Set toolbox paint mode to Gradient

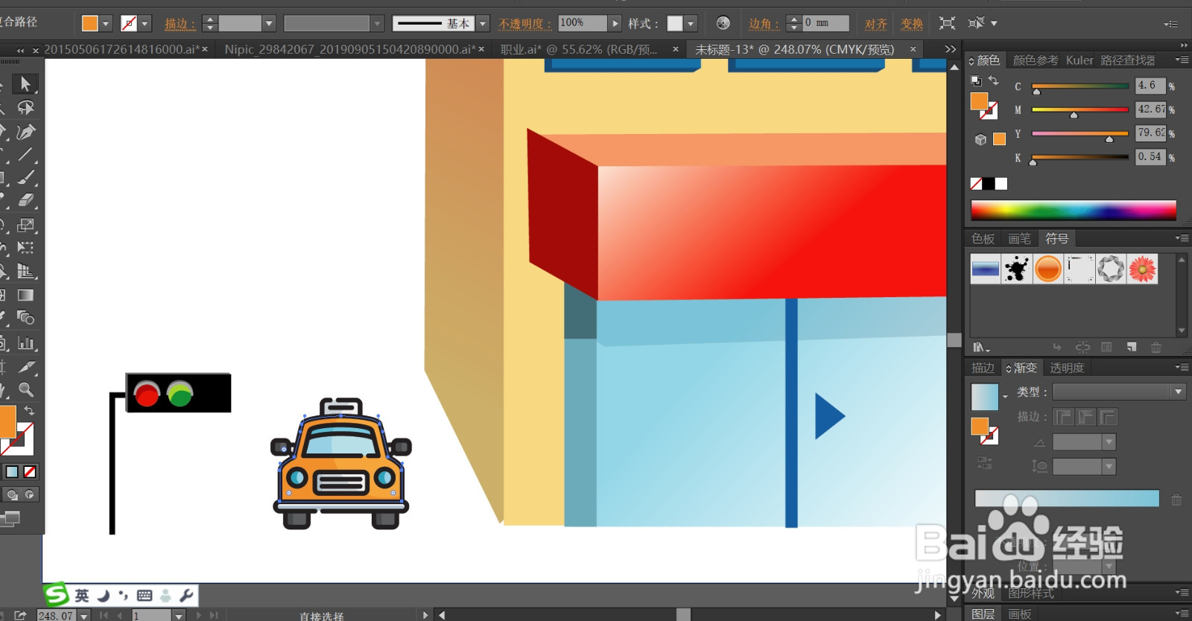(x=12, y=471)
